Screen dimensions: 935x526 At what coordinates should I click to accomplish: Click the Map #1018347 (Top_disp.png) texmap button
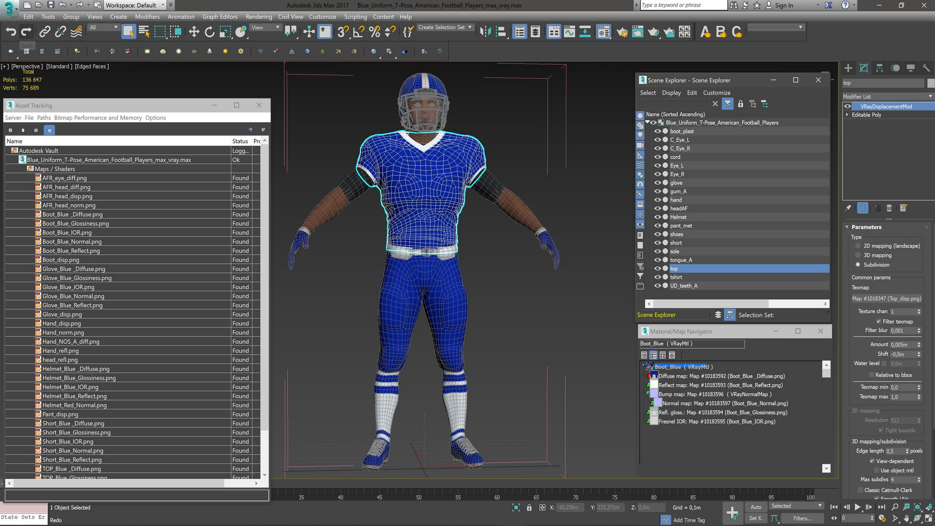coord(886,299)
